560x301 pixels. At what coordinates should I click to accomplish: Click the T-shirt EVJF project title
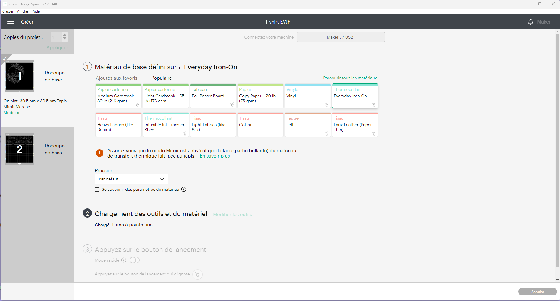(278, 22)
